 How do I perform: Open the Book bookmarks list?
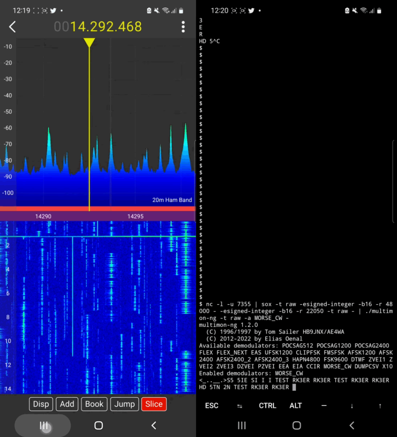(x=94, y=404)
